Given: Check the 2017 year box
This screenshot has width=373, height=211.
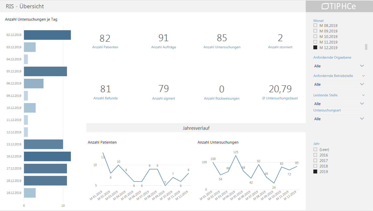Looking at the screenshot, I should click(315, 160).
